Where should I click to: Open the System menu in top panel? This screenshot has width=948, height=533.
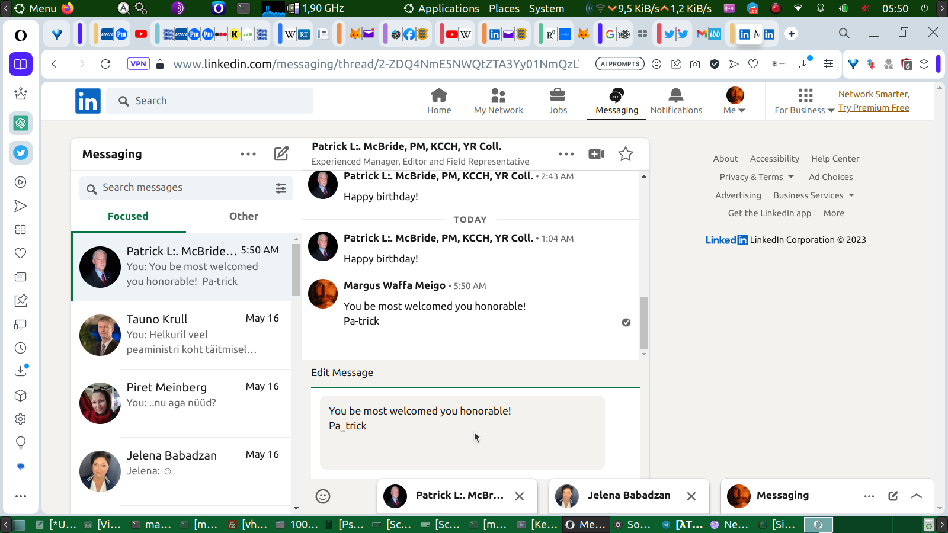546,8
